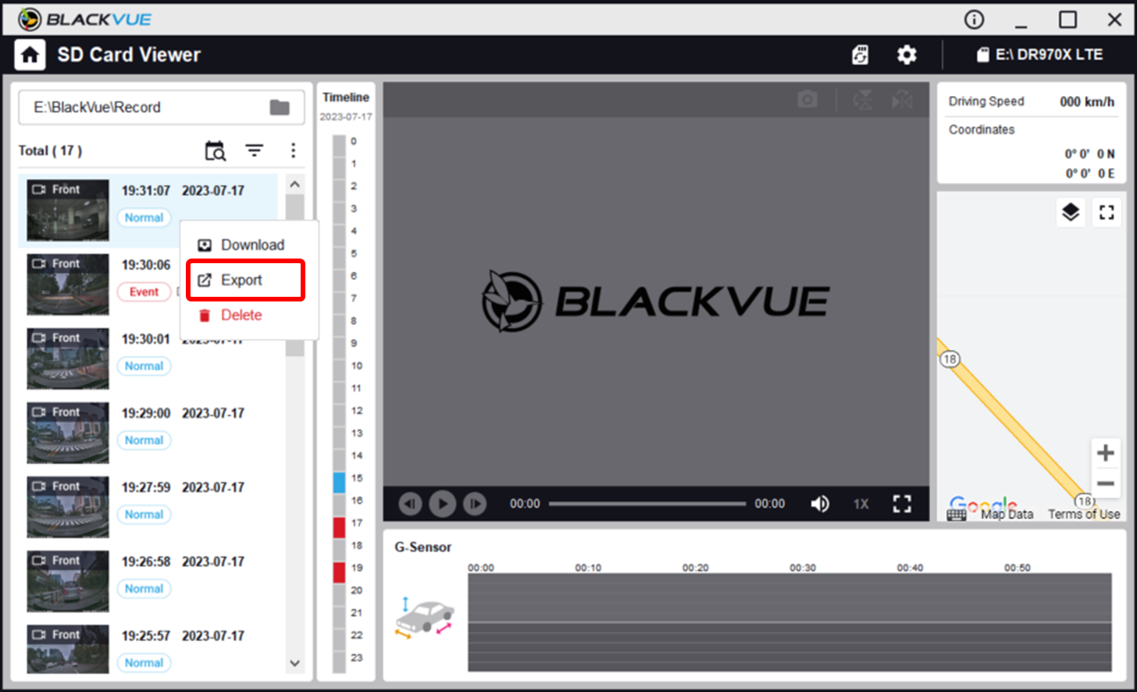1137x692 pixels.
Task: Browse folder icon in path field
Action: point(280,107)
